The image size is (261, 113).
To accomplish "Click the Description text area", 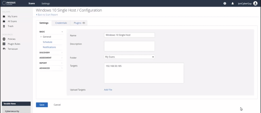I will click(x=129, y=46).
